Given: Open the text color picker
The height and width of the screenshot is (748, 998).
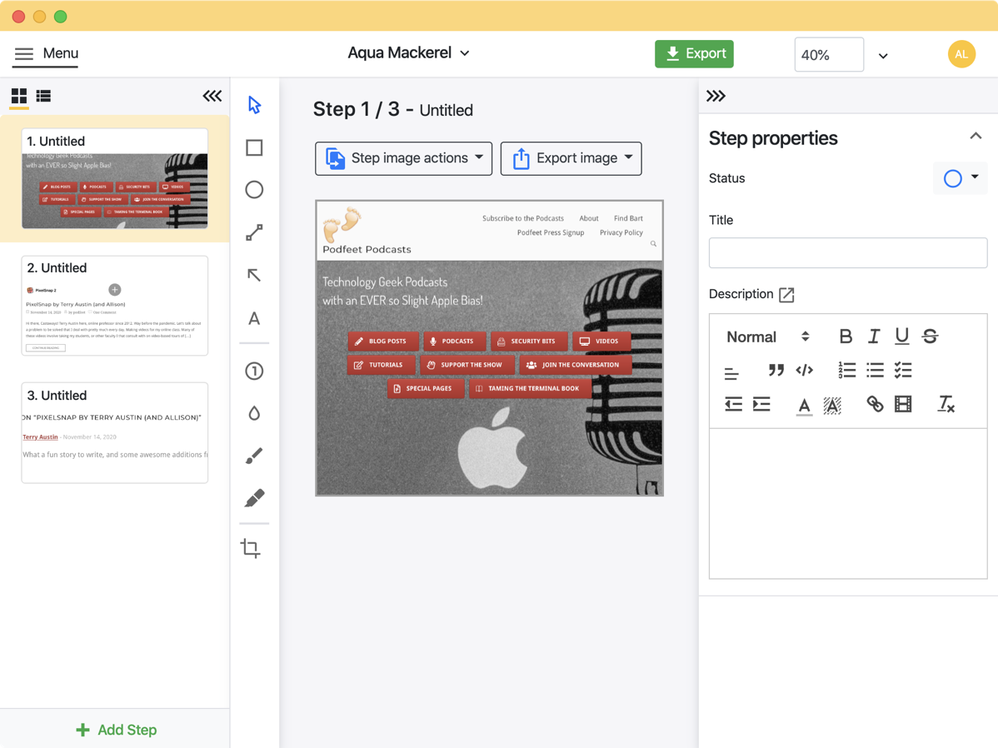Looking at the screenshot, I should click(x=803, y=405).
